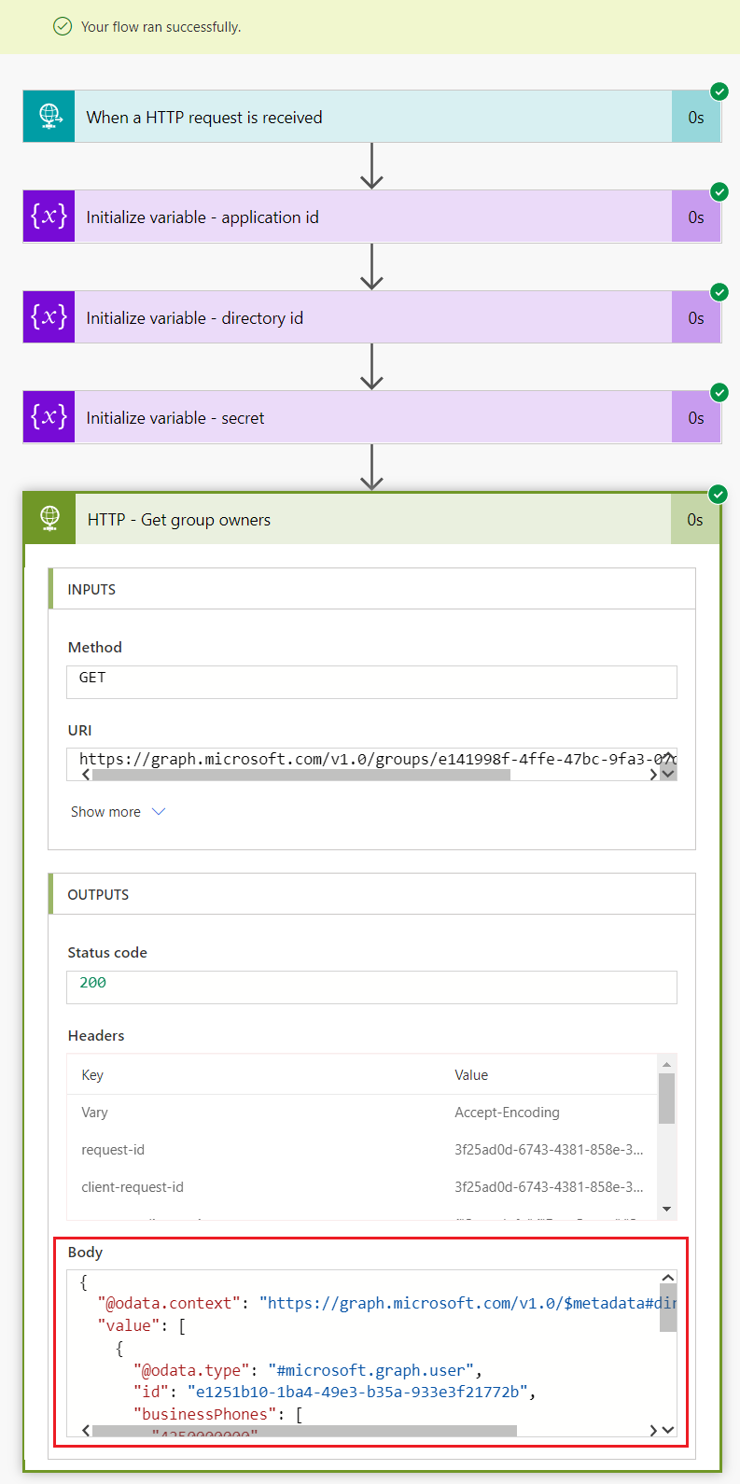Click the Method field showing GET

371,681
